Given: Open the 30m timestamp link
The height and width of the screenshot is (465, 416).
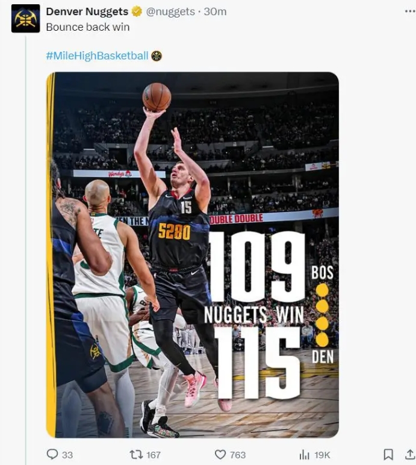Looking at the screenshot, I should (x=215, y=11).
